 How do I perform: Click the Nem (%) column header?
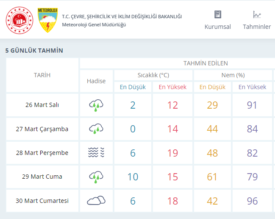click(x=233, y=75)
